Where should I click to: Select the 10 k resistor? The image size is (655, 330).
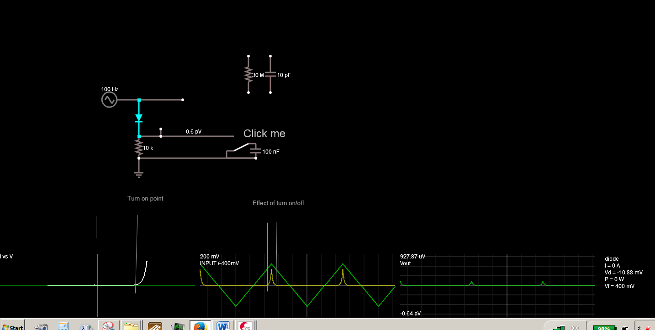point(139,147)
